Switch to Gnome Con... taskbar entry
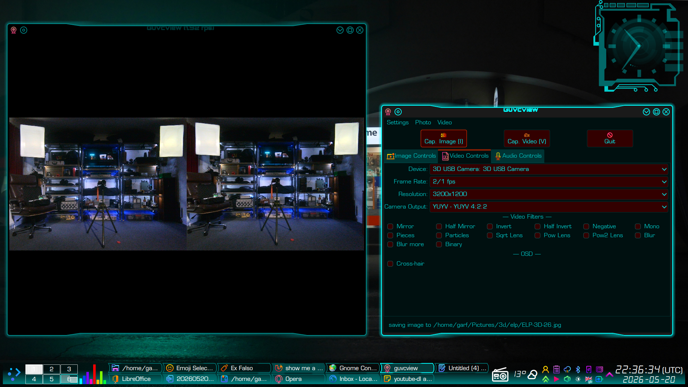The width and height of the screenshot is (688, 387). [x=353, y=368]
